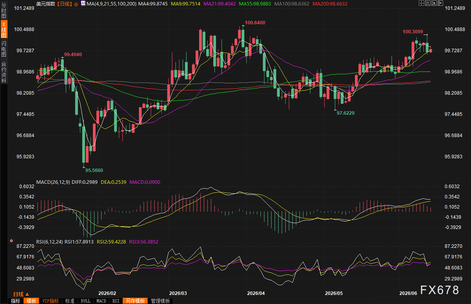Click the chart playback axis icon

[x=434, y=3]
